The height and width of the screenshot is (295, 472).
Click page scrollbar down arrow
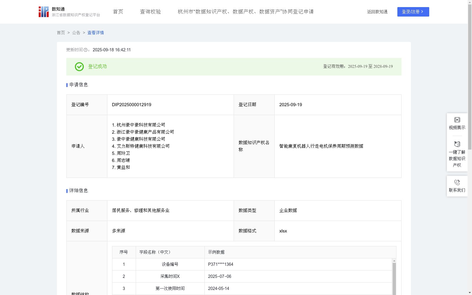(470, 293)
